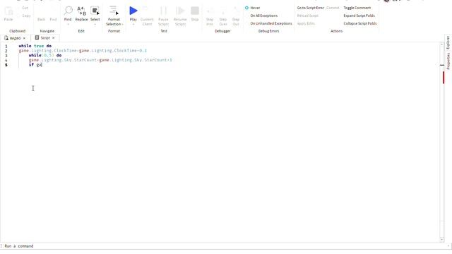Click line number 5 in gutter
The height and width of the screenshot is (254, 452).
coord(6,65)
